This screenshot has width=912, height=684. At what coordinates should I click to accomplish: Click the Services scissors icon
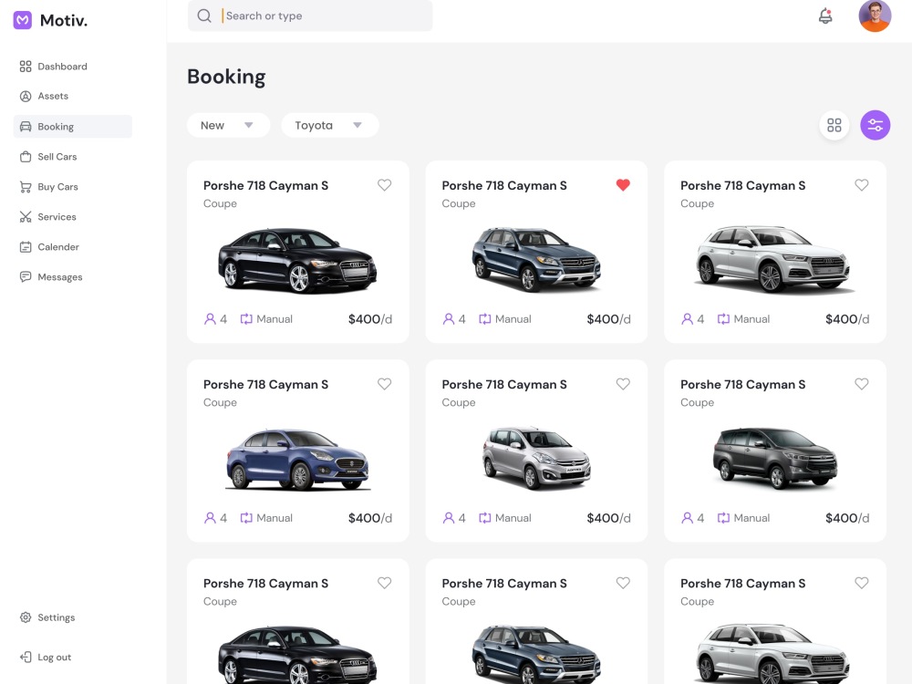(26, 217)
